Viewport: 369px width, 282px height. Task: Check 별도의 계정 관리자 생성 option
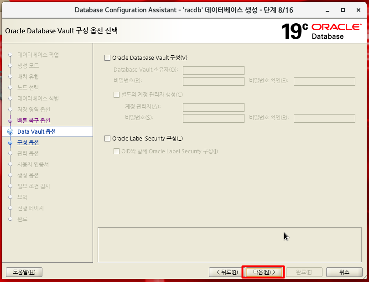click(116, 94)
